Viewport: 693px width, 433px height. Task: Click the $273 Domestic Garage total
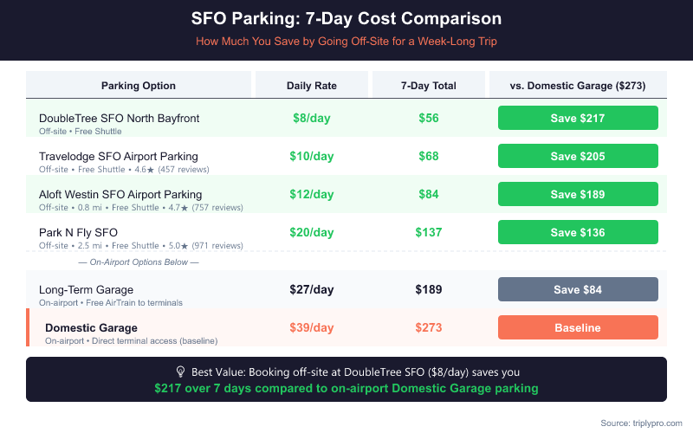tap(429, 327)
